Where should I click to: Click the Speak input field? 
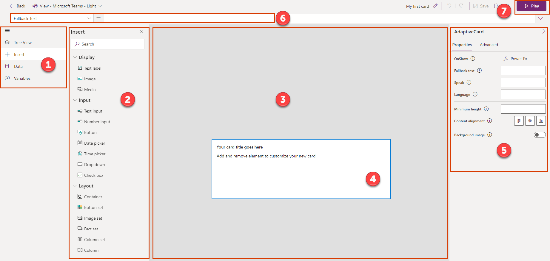point(523,82)
